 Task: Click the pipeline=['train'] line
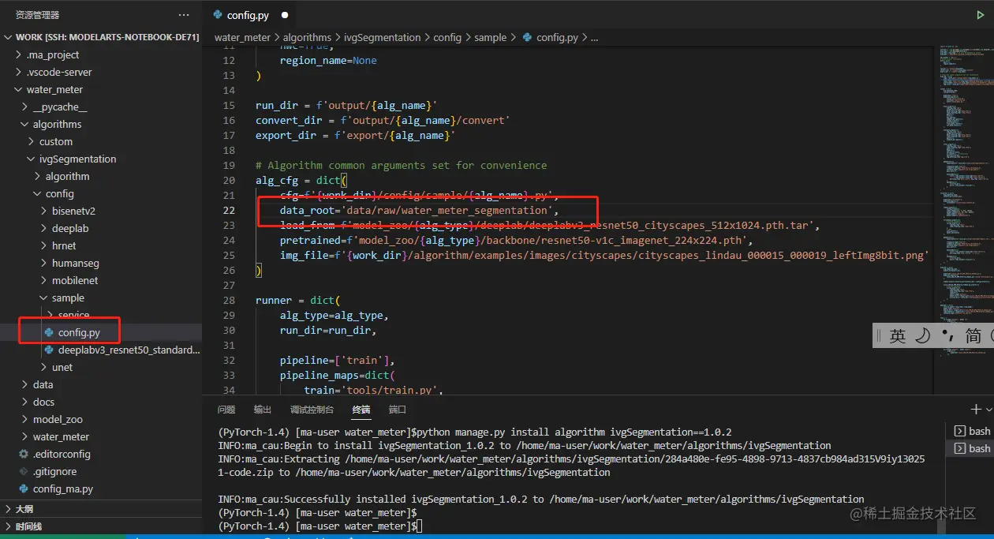[338, 361]
